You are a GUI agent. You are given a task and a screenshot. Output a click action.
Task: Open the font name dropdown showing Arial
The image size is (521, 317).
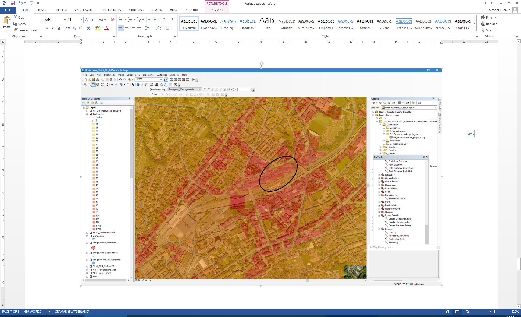pyautogui.click(x=65, y=20)
